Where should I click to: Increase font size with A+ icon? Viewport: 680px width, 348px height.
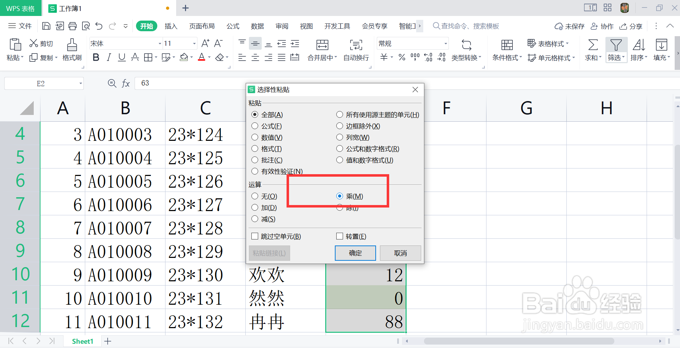coord(205,43)
